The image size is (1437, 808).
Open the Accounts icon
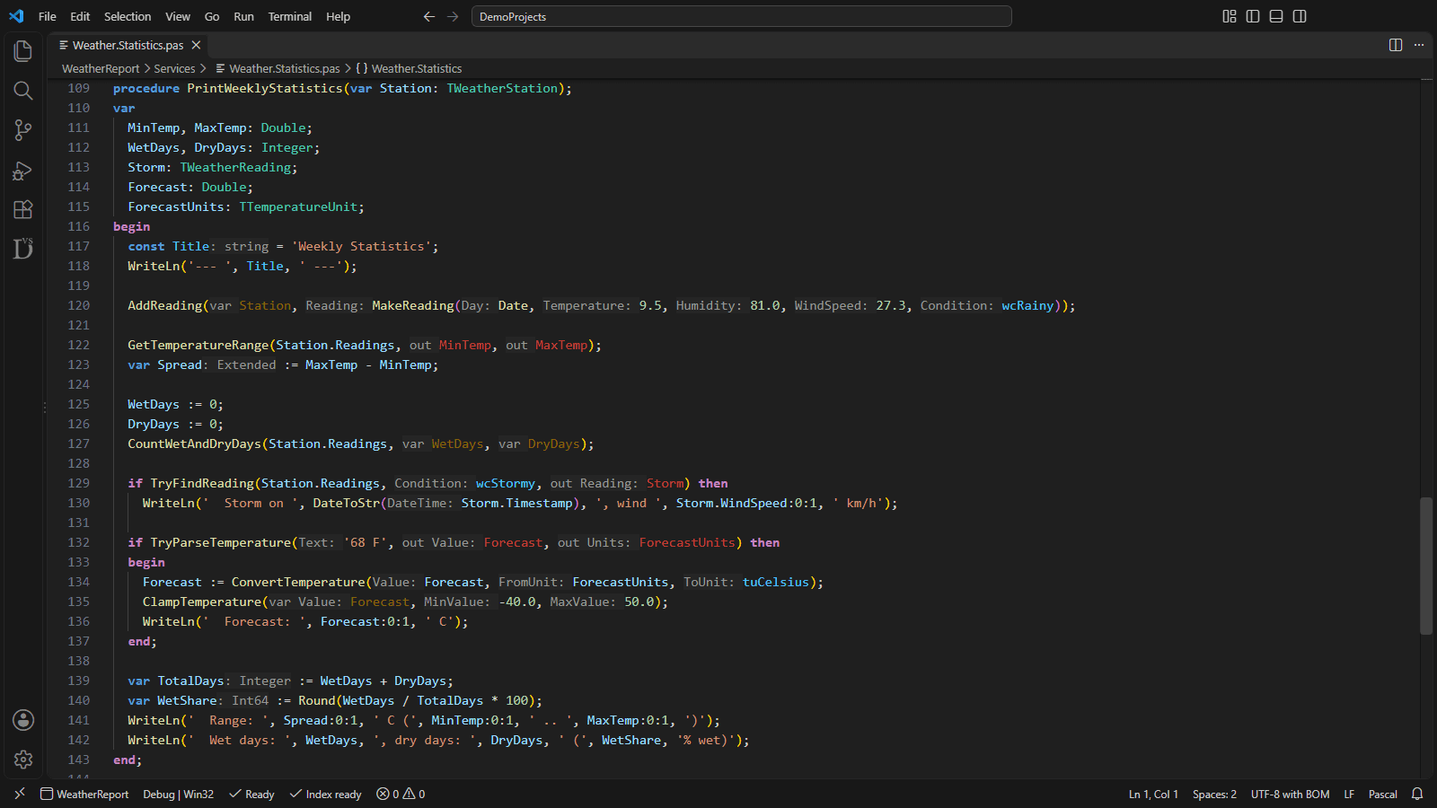click(23, 720)
